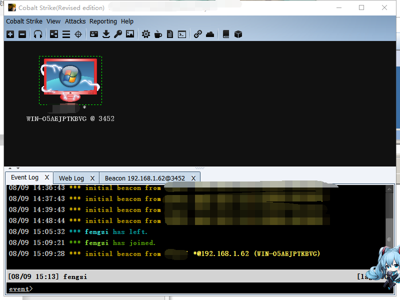
Task: Click the plus connect-to-team-server icon
Action: tap(10, 34)
